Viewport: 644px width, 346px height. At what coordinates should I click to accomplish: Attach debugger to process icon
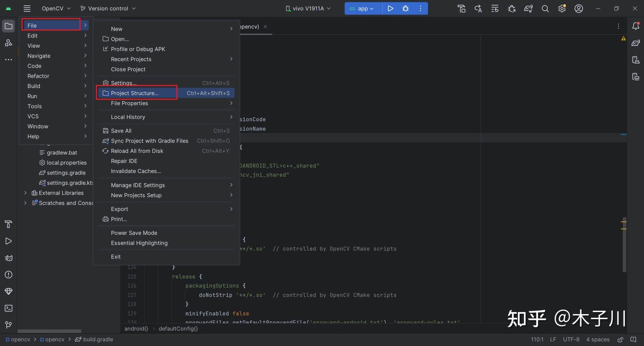tap(512, 8)
